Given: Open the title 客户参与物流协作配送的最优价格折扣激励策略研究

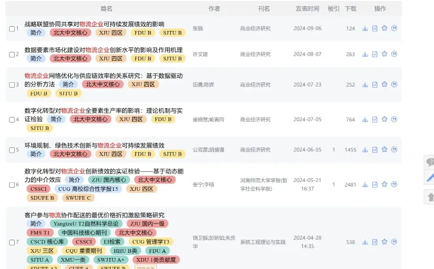Looking at the screenshot, I should [94, 215].
